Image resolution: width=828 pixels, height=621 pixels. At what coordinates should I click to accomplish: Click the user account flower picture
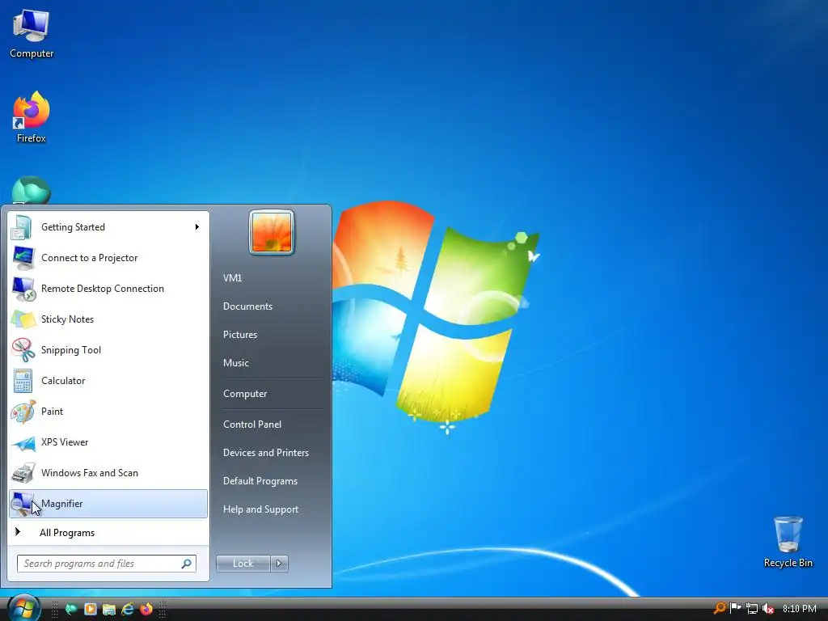tap(272, 232)
